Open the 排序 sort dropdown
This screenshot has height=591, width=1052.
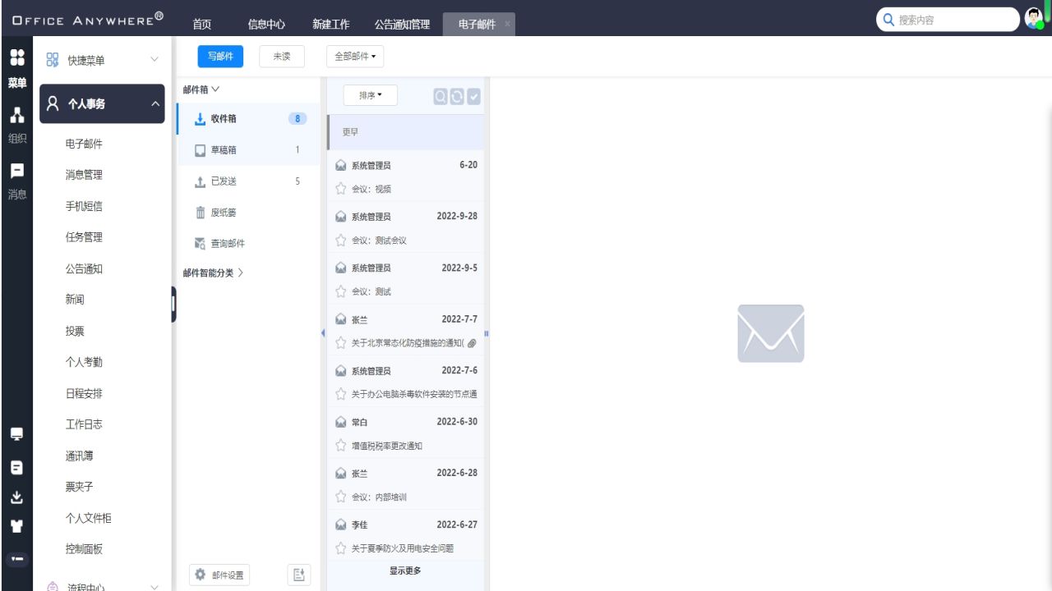369,95
